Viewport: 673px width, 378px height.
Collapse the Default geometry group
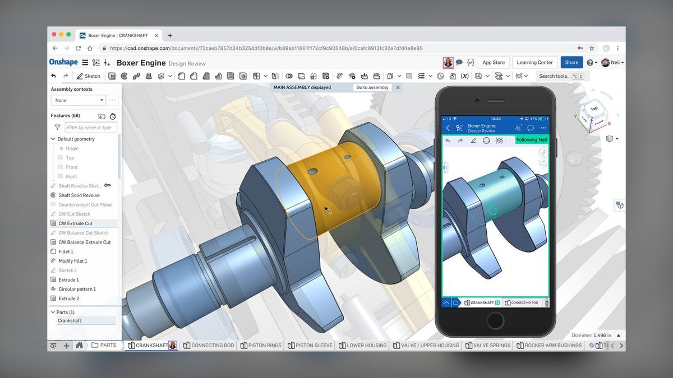coord(53,139)
